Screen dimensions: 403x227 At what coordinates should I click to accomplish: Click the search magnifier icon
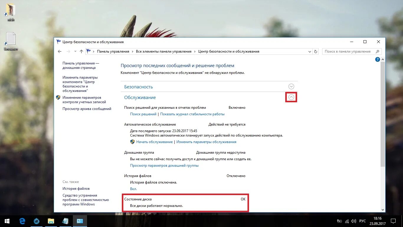coord(377,51)
